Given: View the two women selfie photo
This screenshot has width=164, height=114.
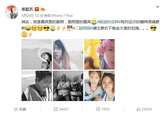Looking at the screenshot, I should tap(100, 86).
